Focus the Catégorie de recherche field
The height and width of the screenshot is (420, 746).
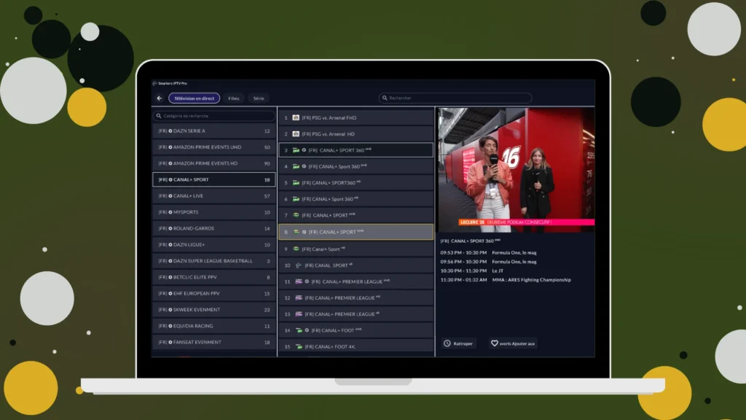point(213,116)
